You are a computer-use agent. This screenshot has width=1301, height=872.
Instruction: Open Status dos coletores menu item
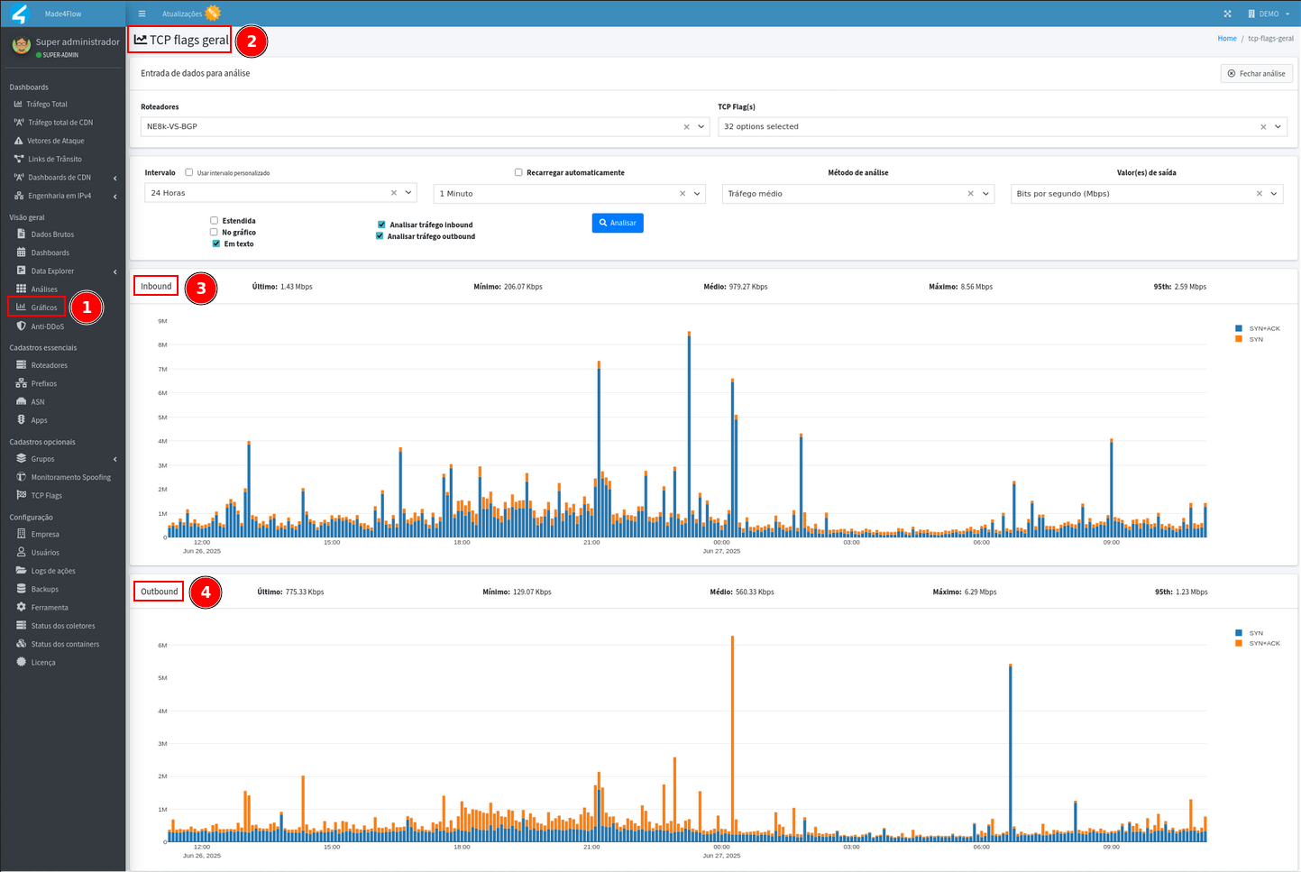point(62,626)
